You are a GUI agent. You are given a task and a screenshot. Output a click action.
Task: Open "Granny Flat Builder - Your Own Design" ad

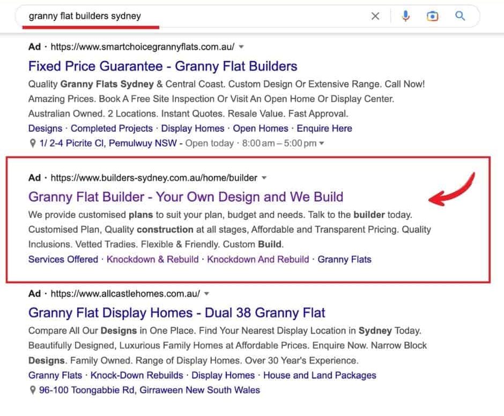(186, 197)
